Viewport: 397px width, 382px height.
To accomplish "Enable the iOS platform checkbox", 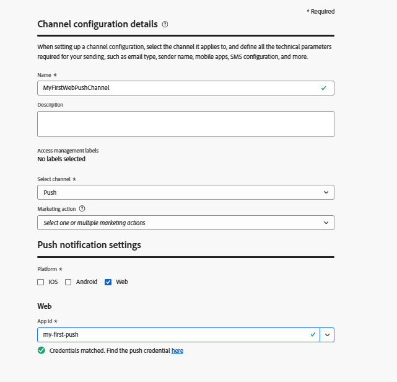I will point(41,282).
